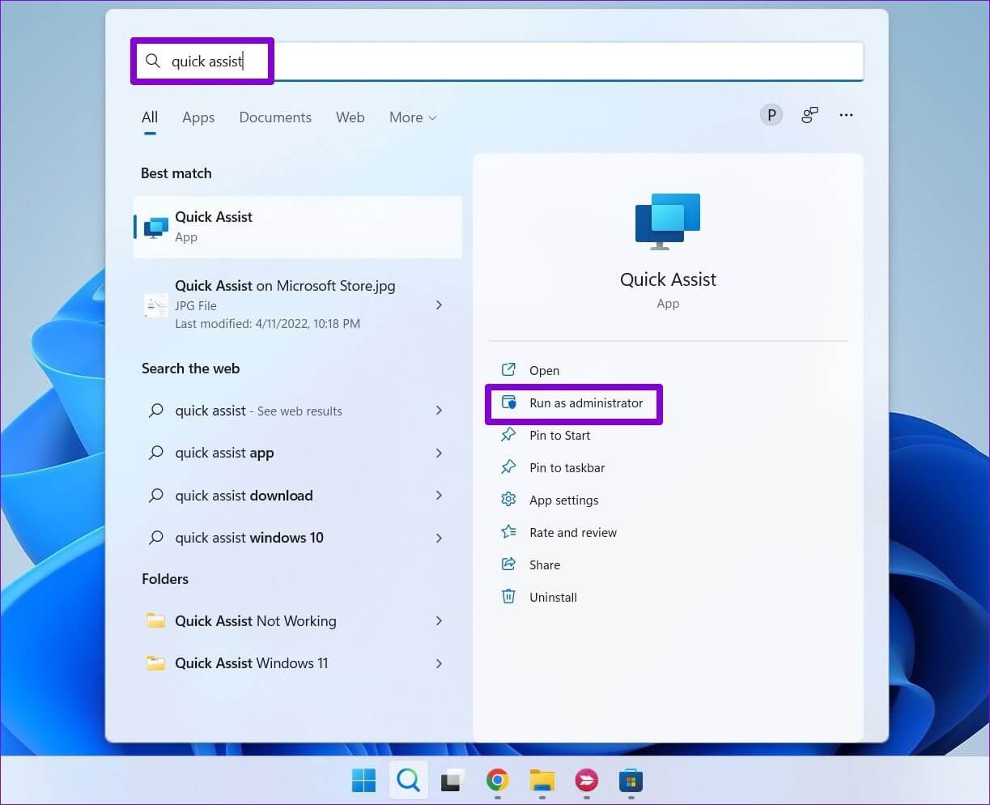Click large Quick Assist icon in details pane

coord(668,221)
